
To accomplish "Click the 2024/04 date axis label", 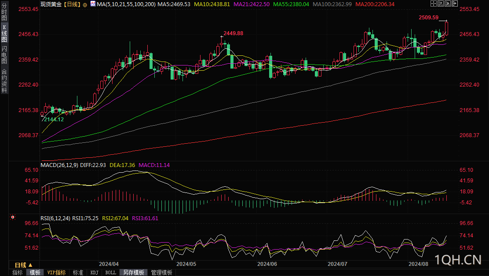I will [109, 264].
